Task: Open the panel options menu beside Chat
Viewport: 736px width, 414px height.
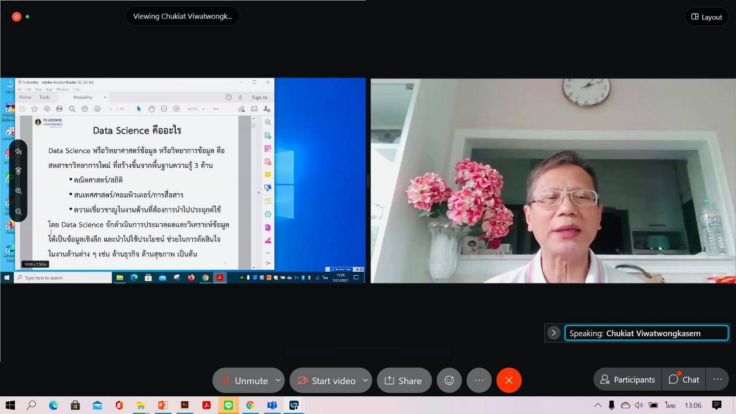Action: (717, 380)
